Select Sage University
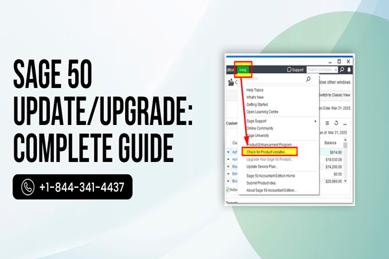Viewport: 389px width, 259px height. (x=258, y=135)
